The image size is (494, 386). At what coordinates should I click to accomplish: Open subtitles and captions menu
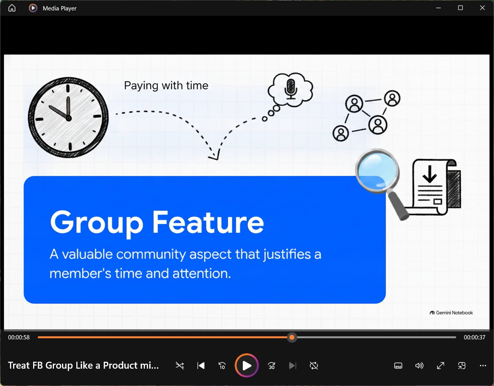tap(398, 366)
